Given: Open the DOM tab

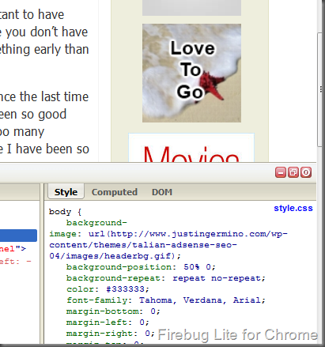Looking at the screenshot, I should click(162, 192).
